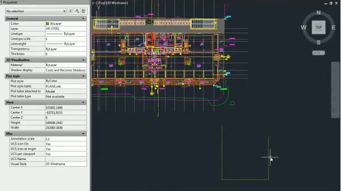
Task: Click the Center X value field
Action: [x=66, y=107]
